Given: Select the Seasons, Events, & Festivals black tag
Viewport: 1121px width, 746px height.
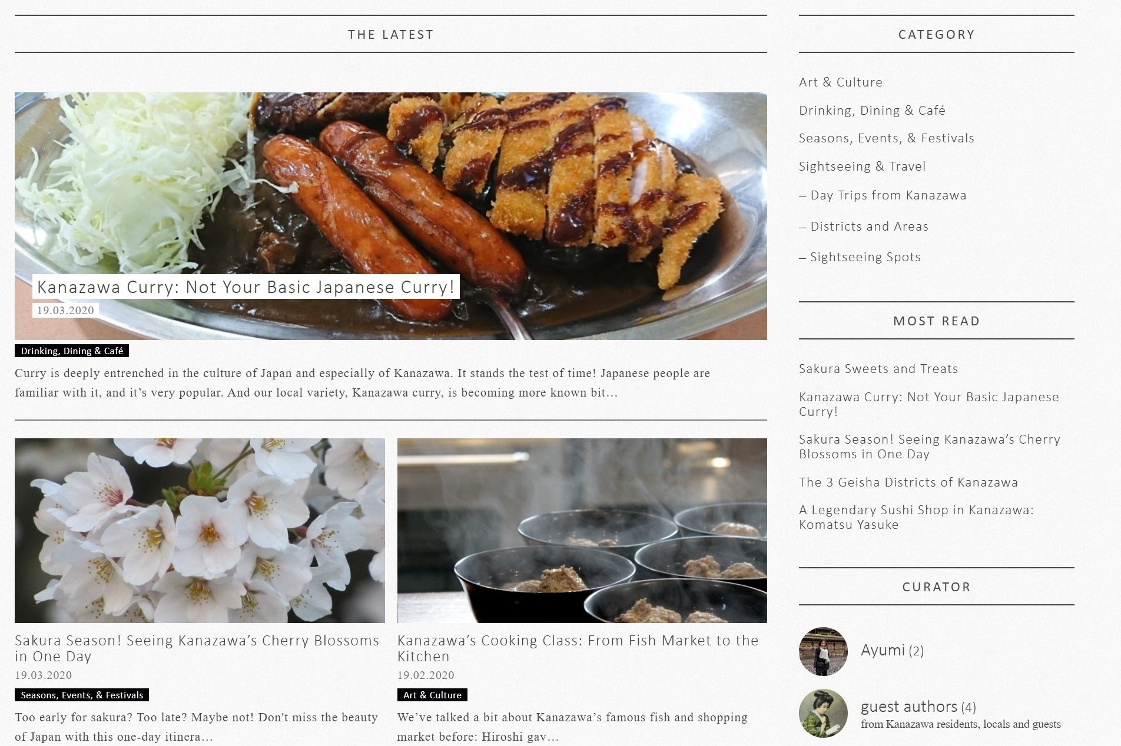Looking at the screenshot, I should click(82, 695).
